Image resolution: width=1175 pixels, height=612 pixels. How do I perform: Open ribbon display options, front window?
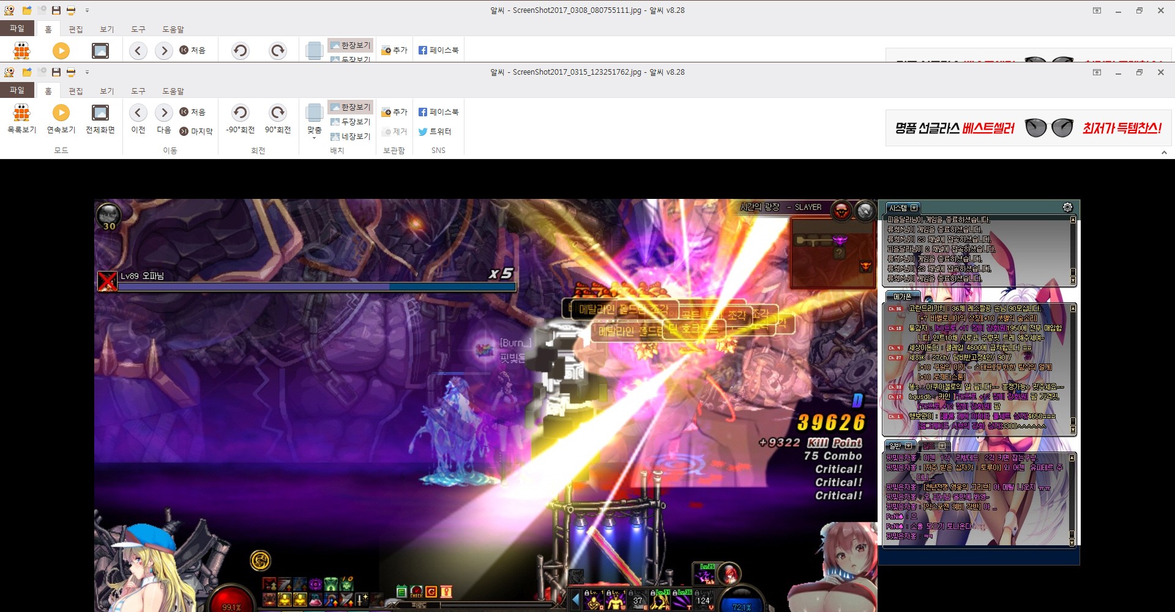[1097, 72]
